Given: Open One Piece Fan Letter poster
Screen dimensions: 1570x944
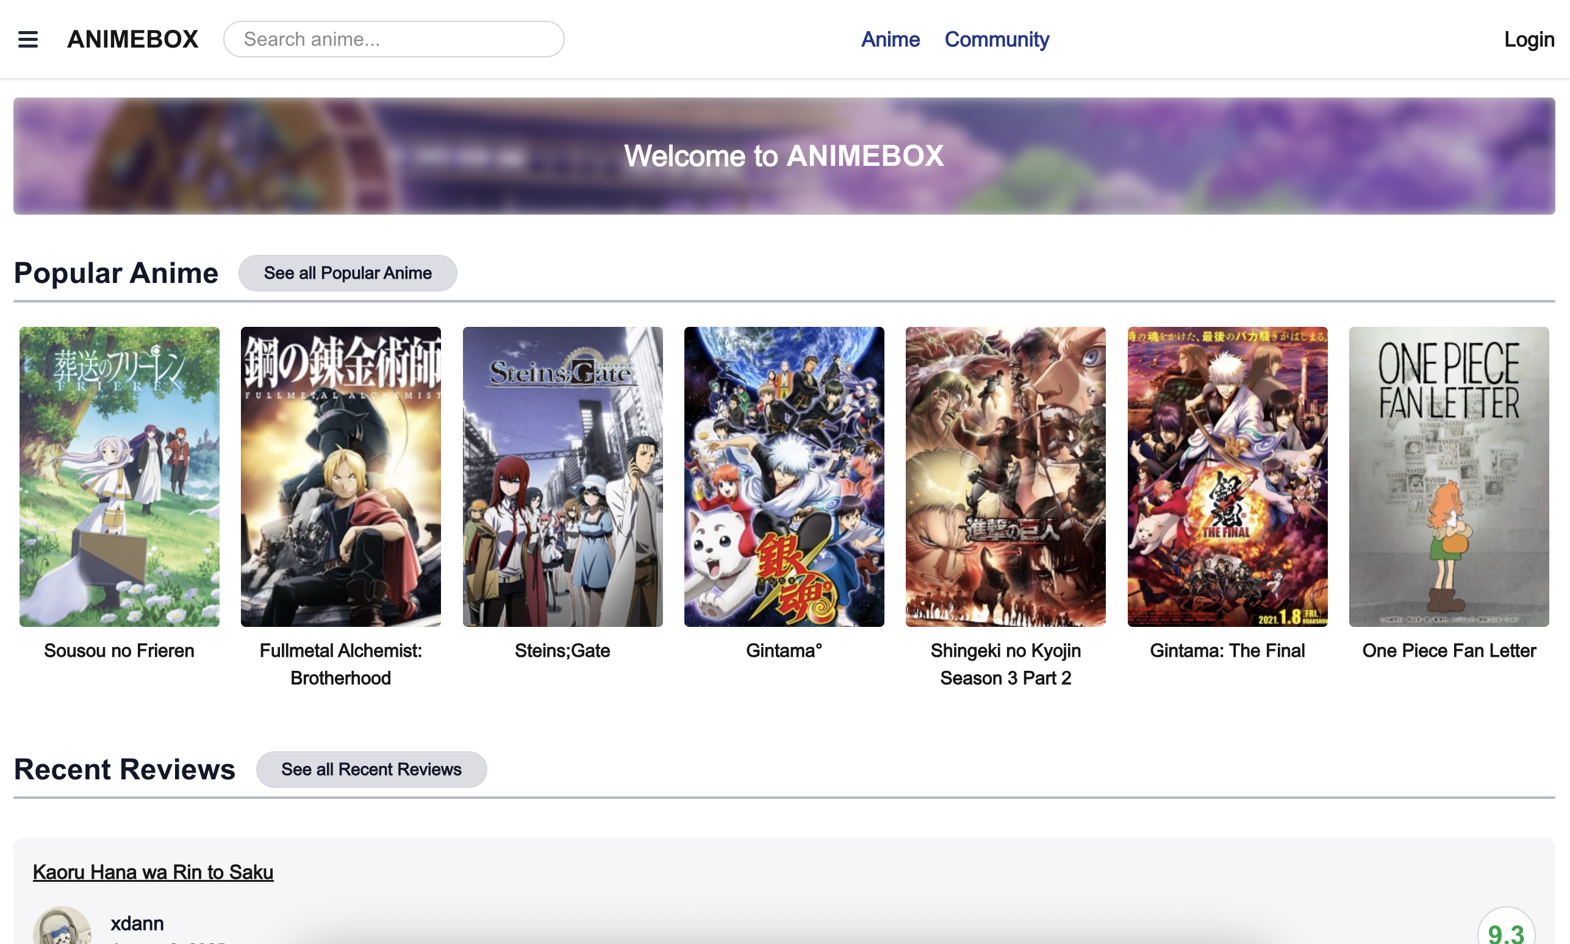Looking at the screenshot, I should click(1449, 476).
